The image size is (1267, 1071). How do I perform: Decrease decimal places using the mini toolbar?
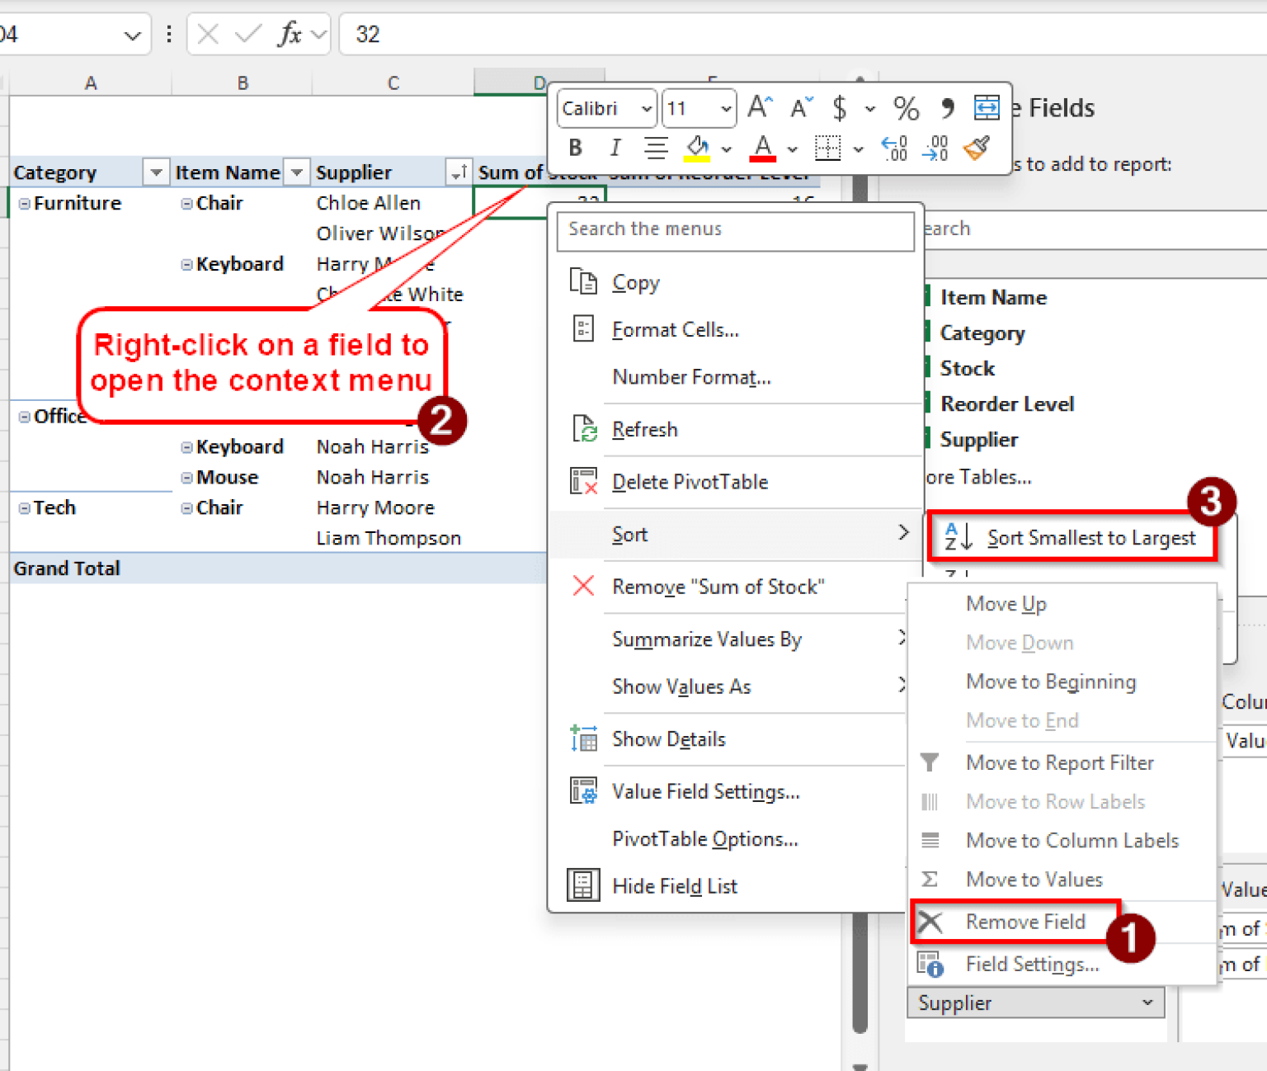point(935,149)
